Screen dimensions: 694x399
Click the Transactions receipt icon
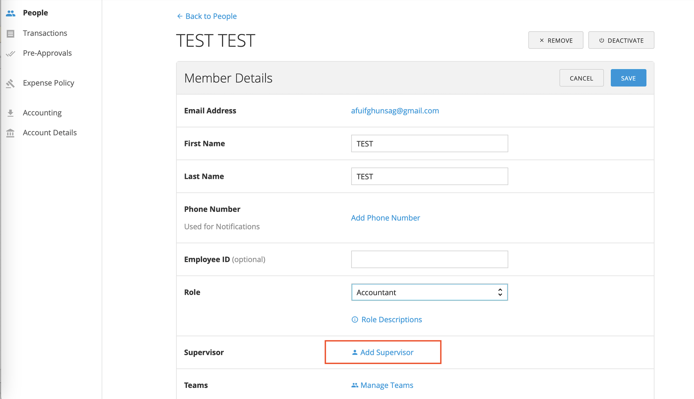point(10,33)
